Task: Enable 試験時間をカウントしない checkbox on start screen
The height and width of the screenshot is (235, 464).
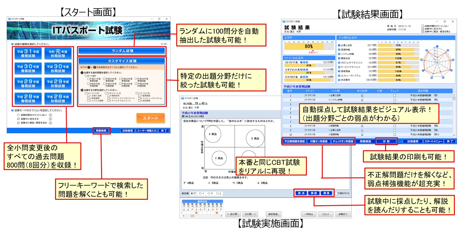Action: click(19, 115)
